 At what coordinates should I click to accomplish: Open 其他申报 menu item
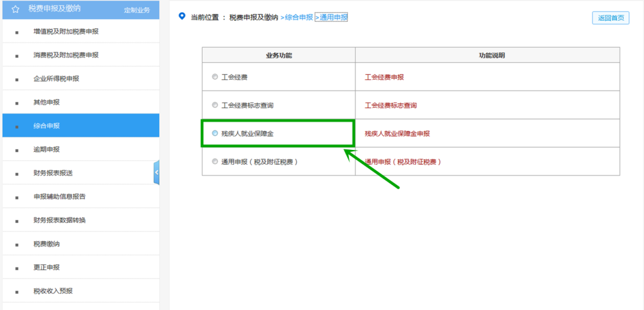[x=81, y=102]
